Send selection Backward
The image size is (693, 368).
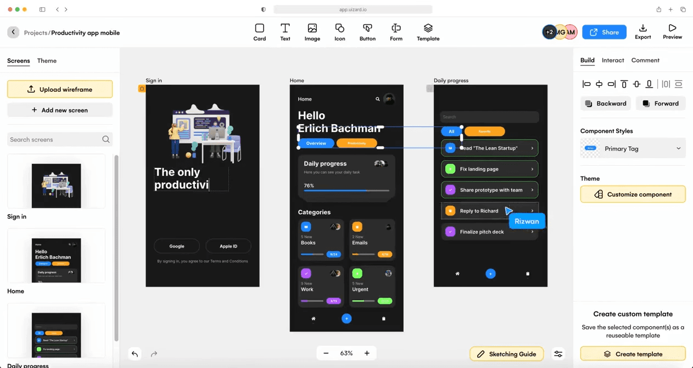coord(606,103)
